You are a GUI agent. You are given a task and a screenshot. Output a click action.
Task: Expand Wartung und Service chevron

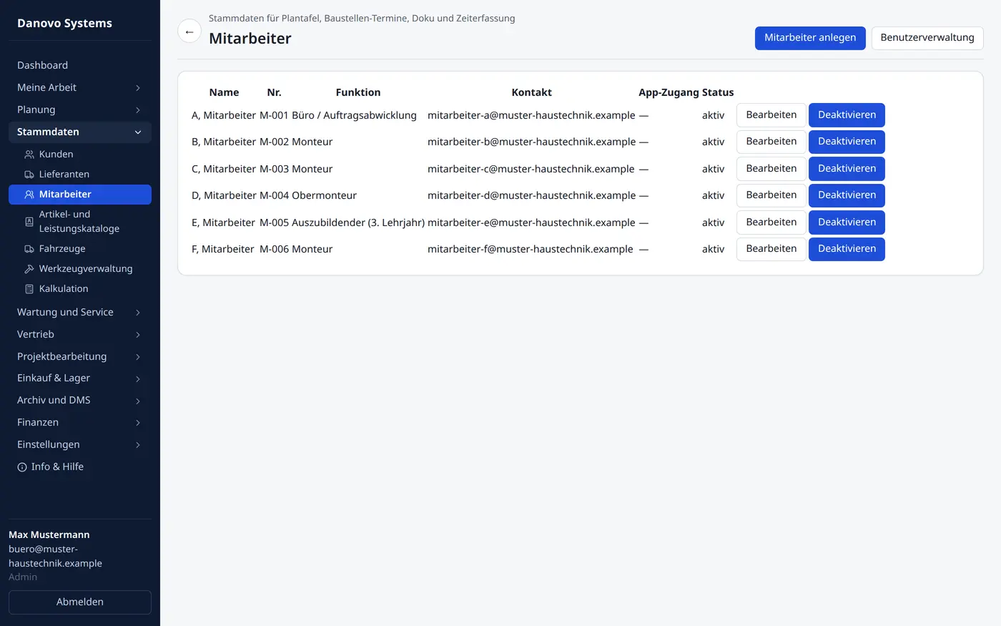point(138,313)
